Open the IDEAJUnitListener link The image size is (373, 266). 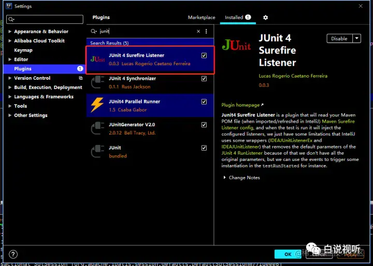[240, 146]
